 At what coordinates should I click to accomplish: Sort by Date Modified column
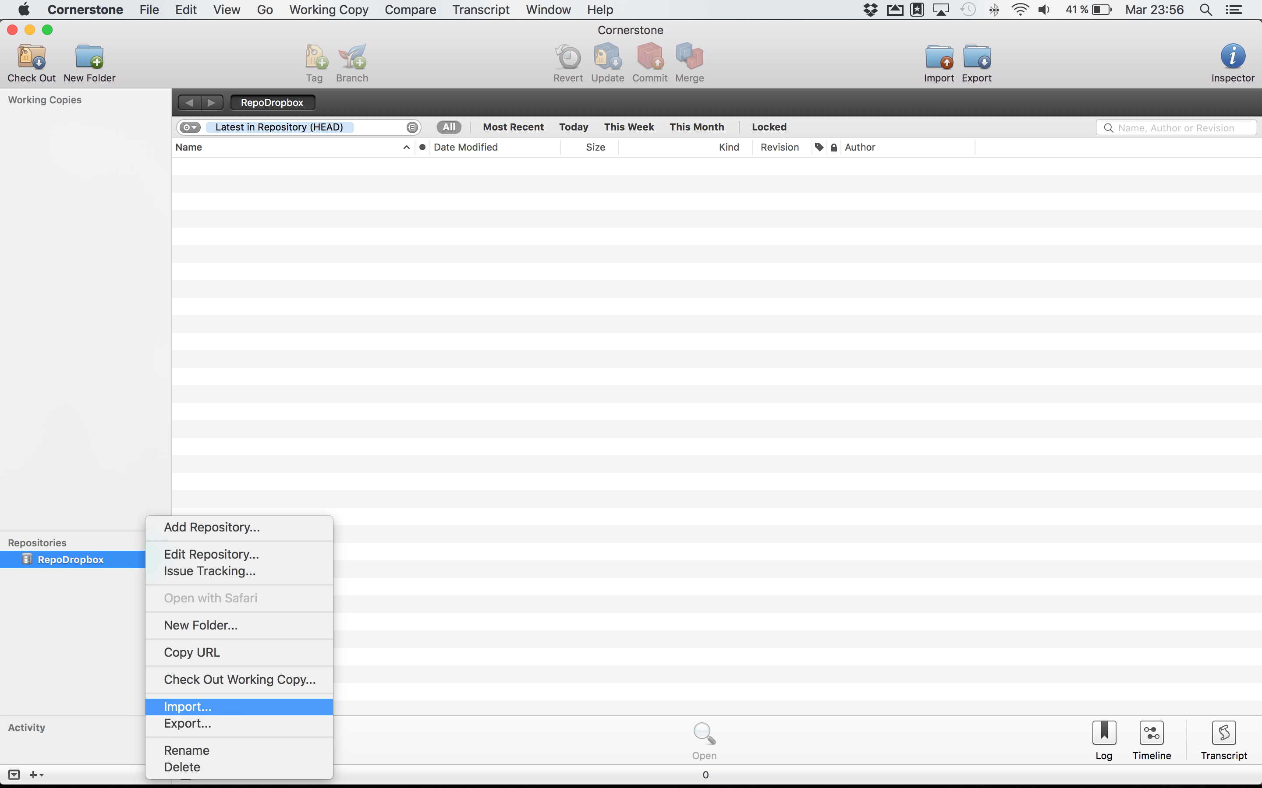click(494, 148)
